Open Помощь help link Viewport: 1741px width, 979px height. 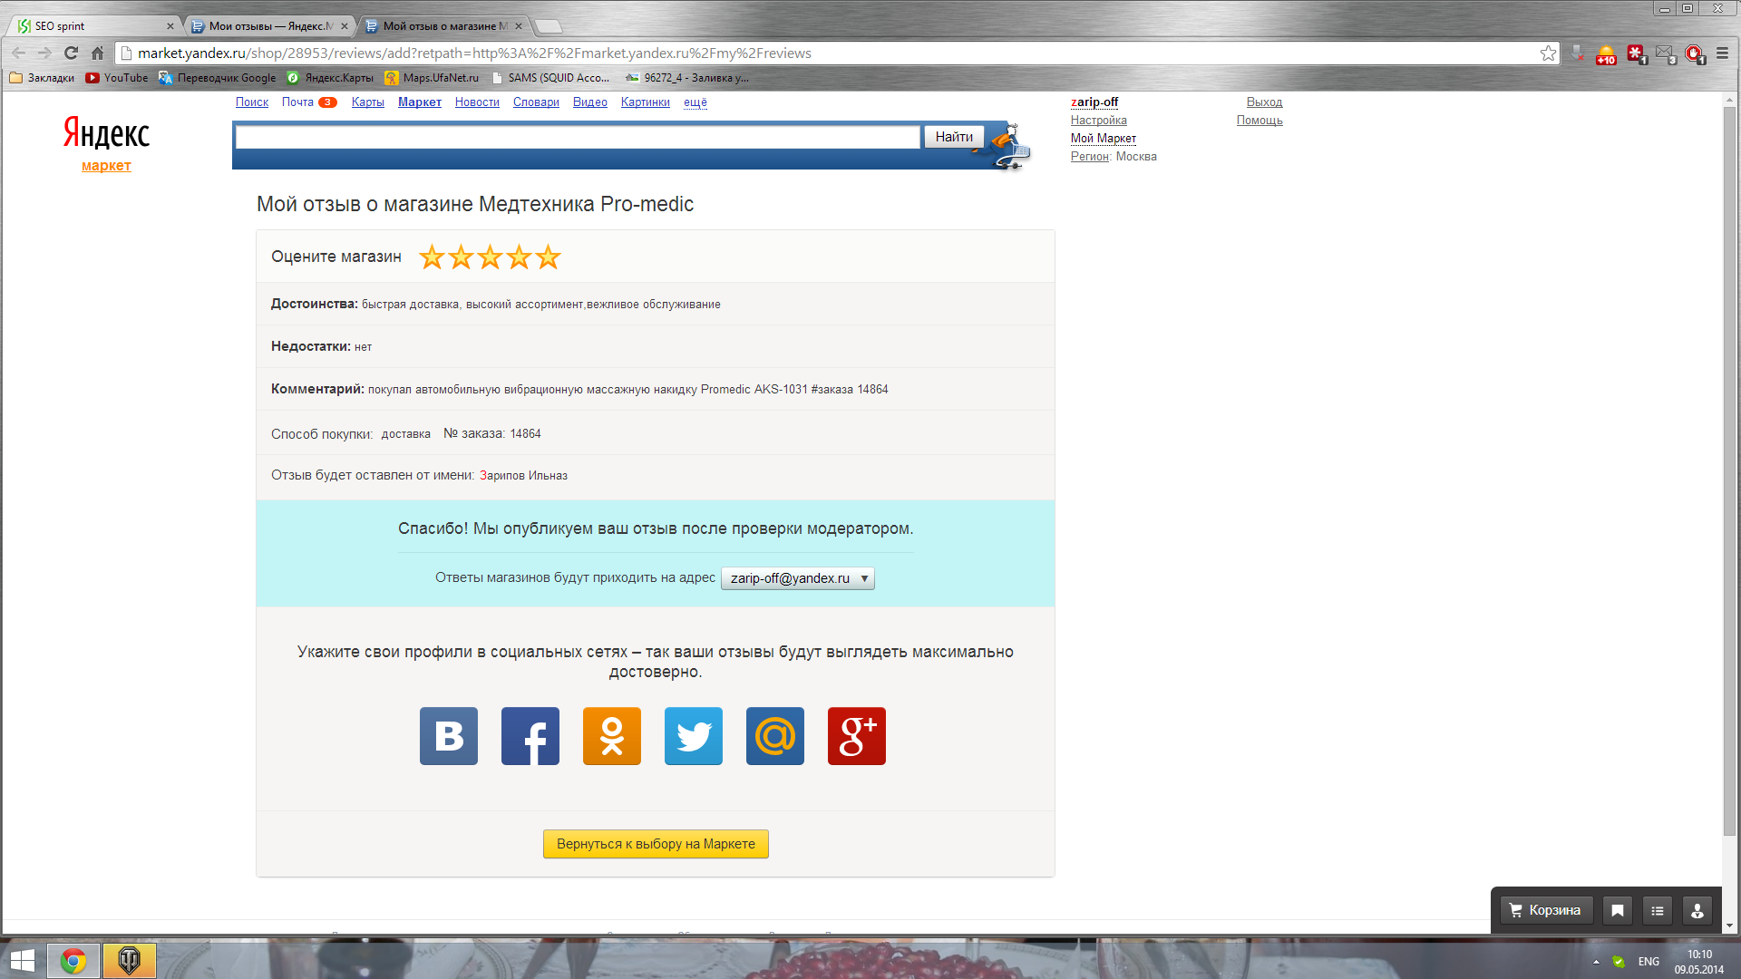[1260, 121]
